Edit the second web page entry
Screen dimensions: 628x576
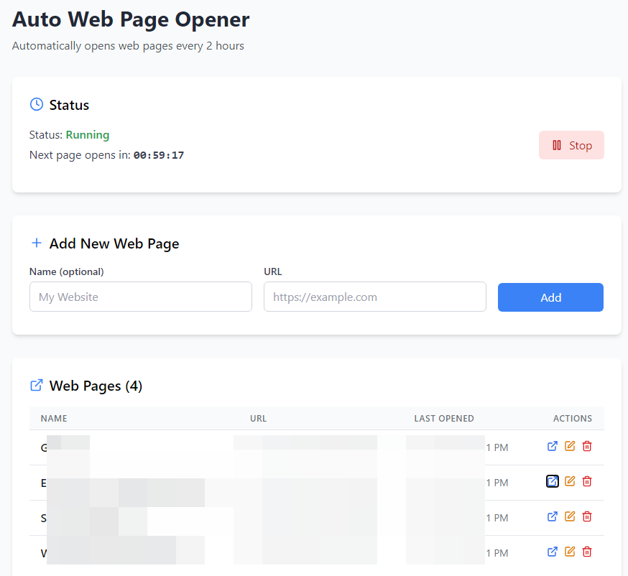point(570,481)
